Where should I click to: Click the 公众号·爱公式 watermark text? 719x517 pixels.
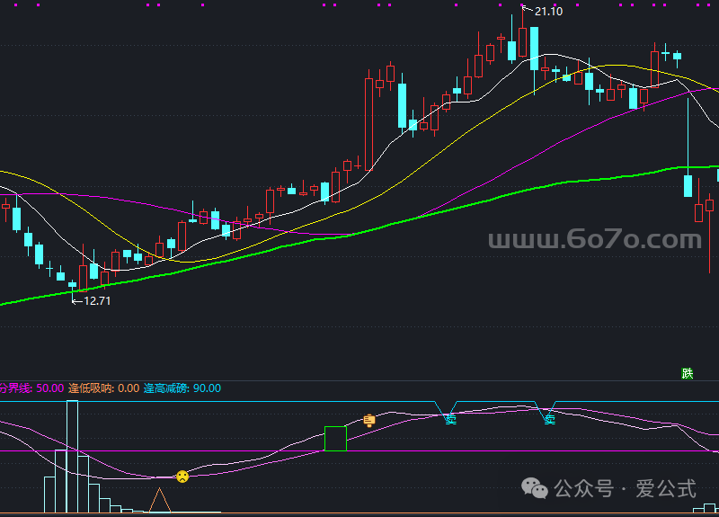(626, 488)
